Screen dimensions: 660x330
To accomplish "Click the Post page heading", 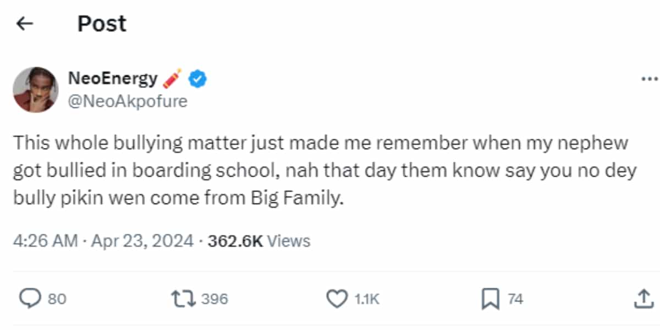I will click(102, 24).
